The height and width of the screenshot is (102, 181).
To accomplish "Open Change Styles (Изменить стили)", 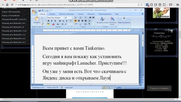I will pyautogui.click(x=113, y=21).
